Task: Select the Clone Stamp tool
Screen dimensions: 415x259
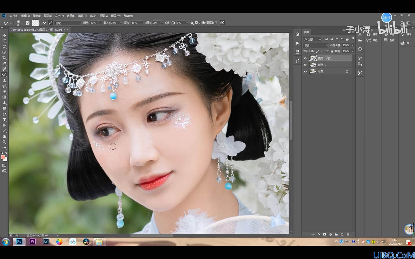Action: [4, 81]
